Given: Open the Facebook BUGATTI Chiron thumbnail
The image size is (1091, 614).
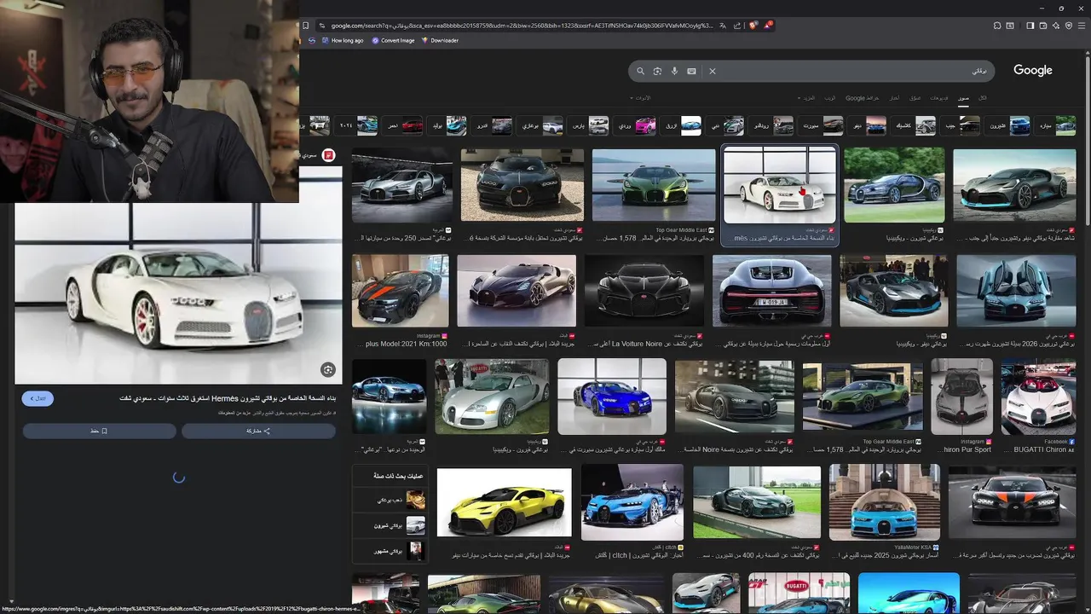Looking at the screenshot, I should 1038,397.
